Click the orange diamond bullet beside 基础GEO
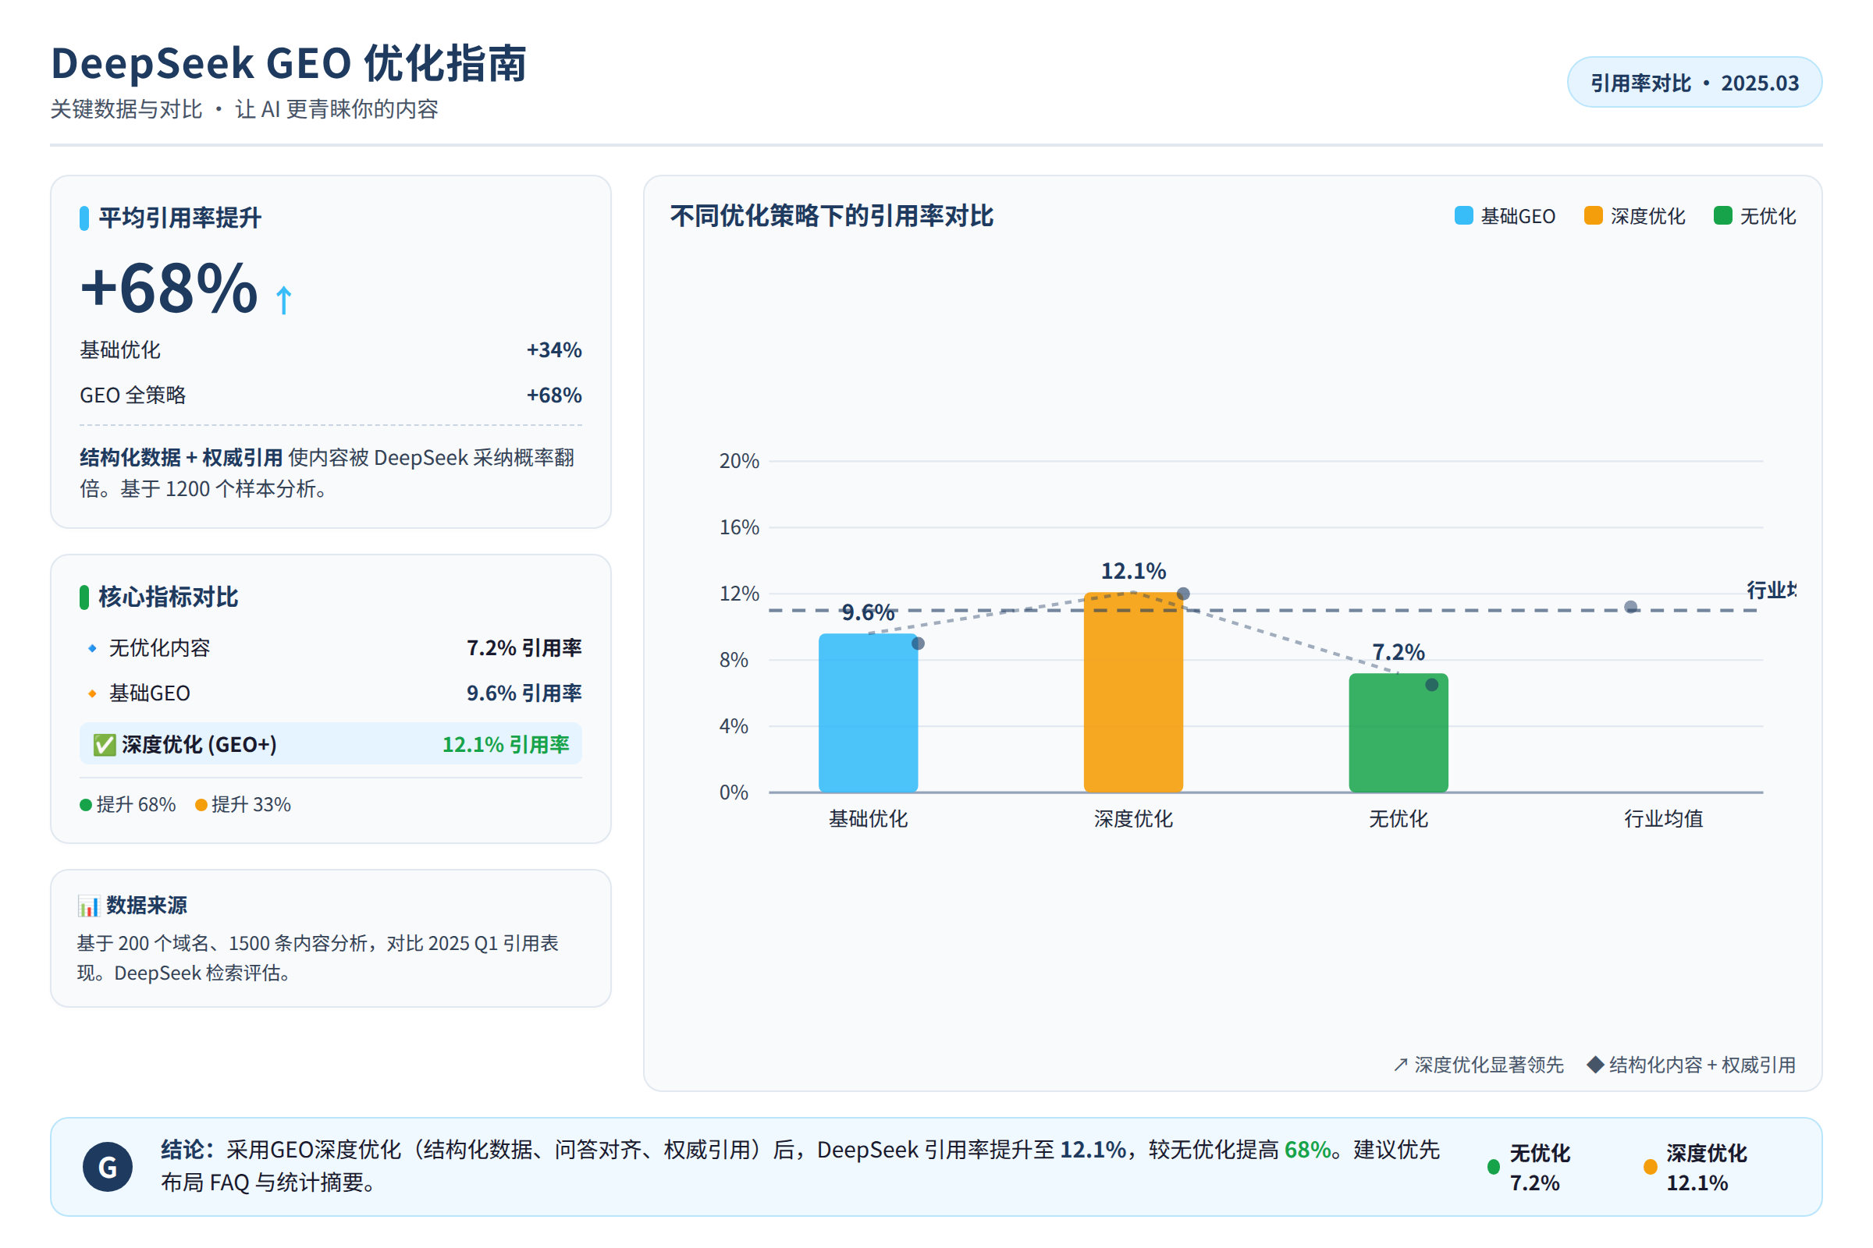1873x1248 pixels. coord(92,693)
